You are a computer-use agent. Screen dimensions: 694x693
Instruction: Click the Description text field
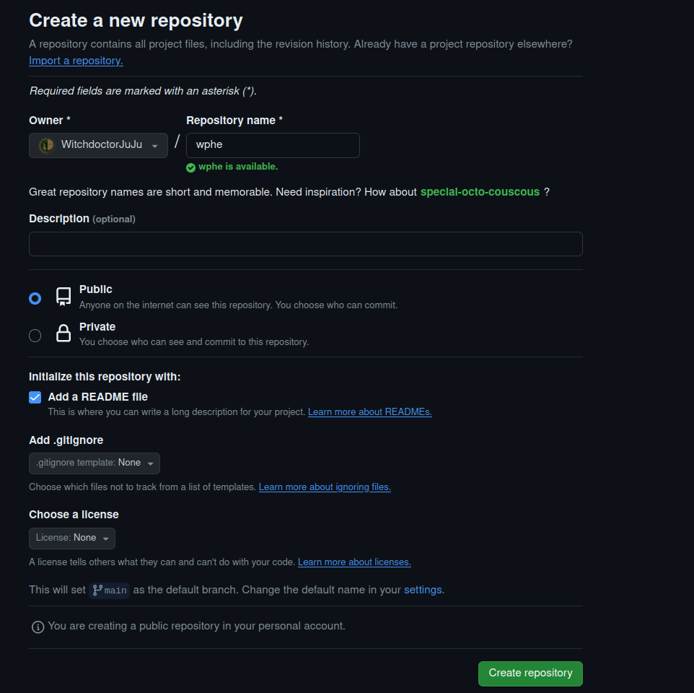point(305,244)
